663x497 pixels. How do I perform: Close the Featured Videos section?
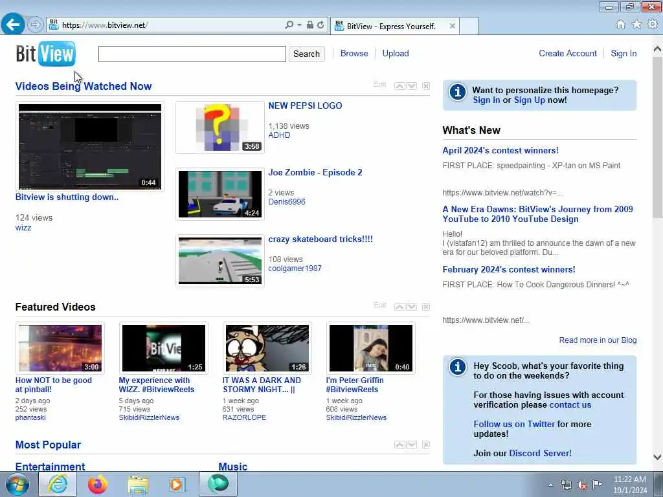(x=426, y=306)
